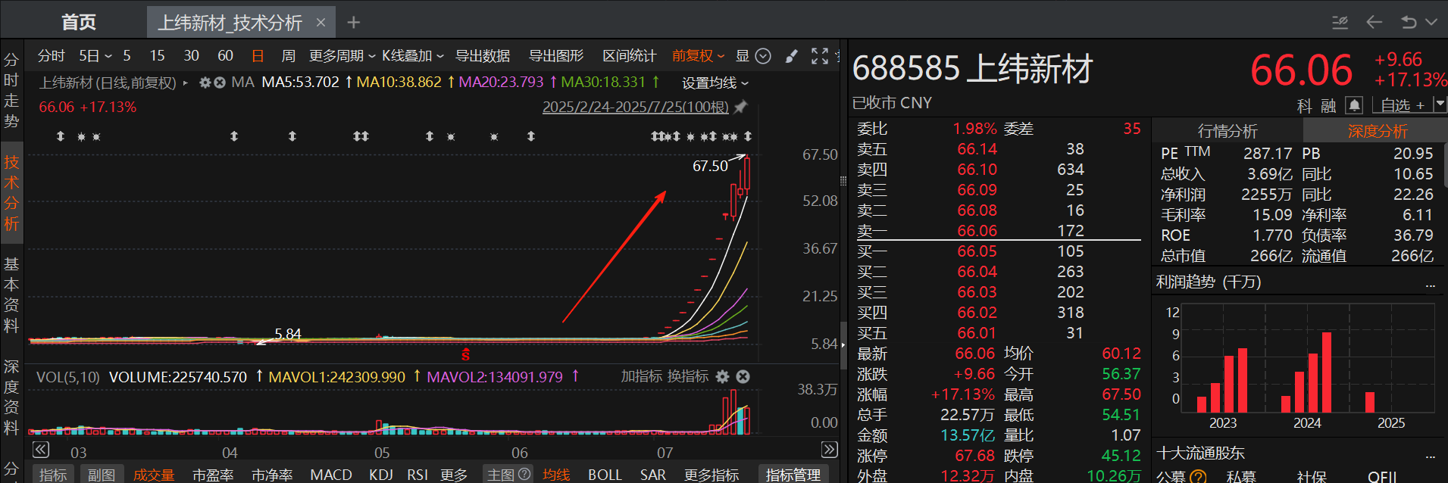Switch to the 行情分析 tab
The image size is (1448, 483).
1227,131
